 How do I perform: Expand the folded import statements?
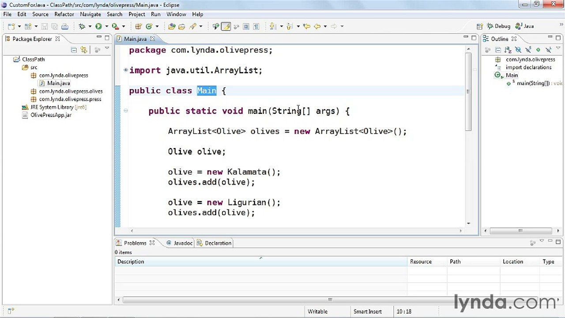coord(126,70)
